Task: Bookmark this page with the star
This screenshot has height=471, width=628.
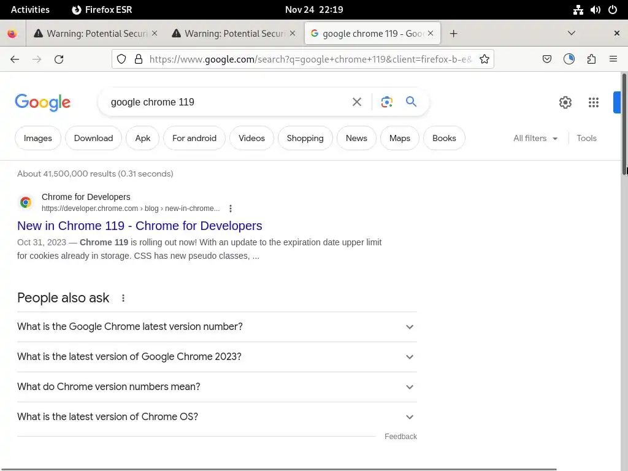Action: (484, 59)
